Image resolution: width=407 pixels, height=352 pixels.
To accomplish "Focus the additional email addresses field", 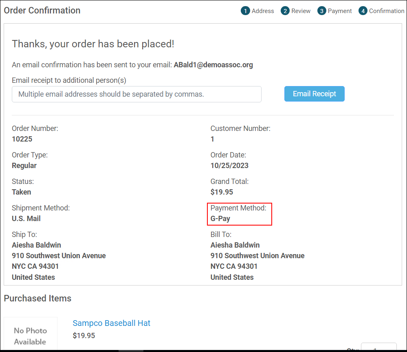I will pos(136,94).
